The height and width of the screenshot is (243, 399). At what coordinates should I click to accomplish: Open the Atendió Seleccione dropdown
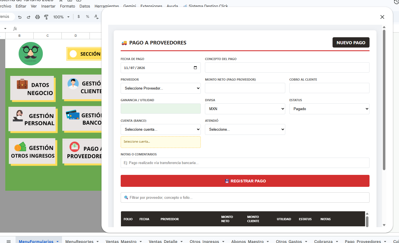(x=245, y=129)
